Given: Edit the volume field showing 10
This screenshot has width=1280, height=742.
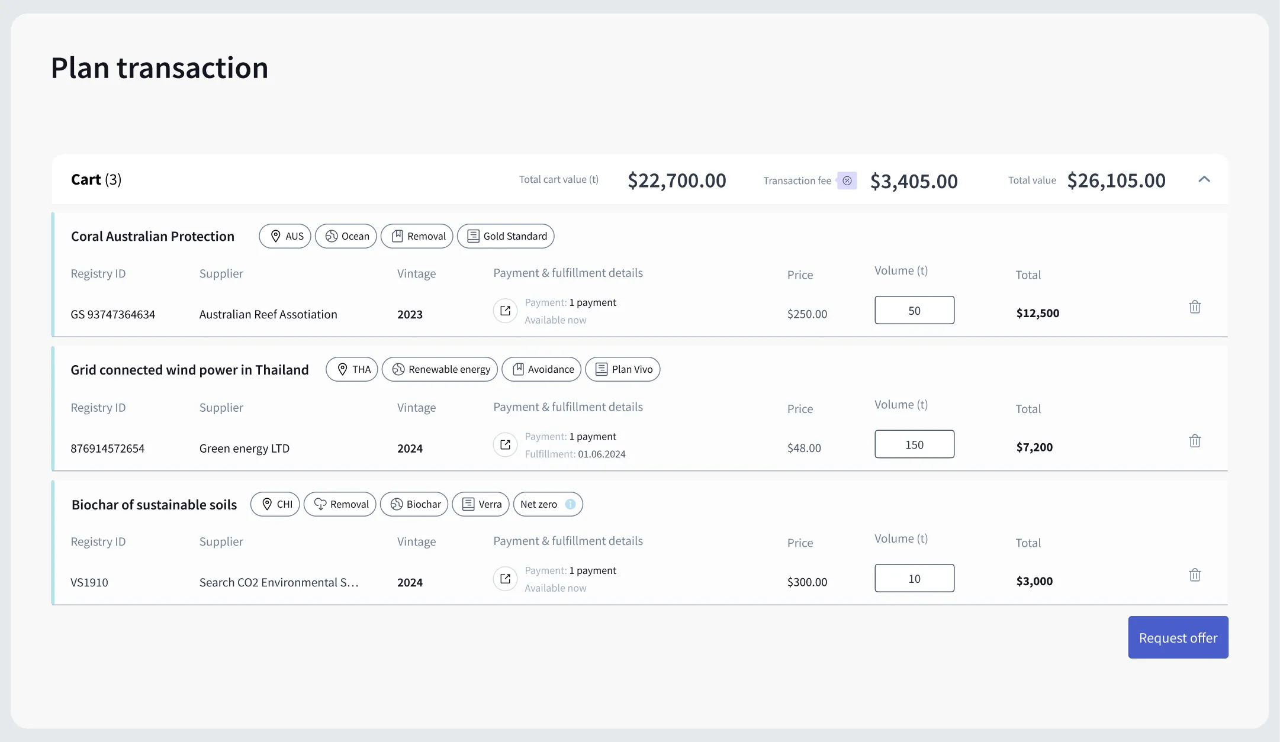Looking at the screenshot, I should [x=914, y=578].
